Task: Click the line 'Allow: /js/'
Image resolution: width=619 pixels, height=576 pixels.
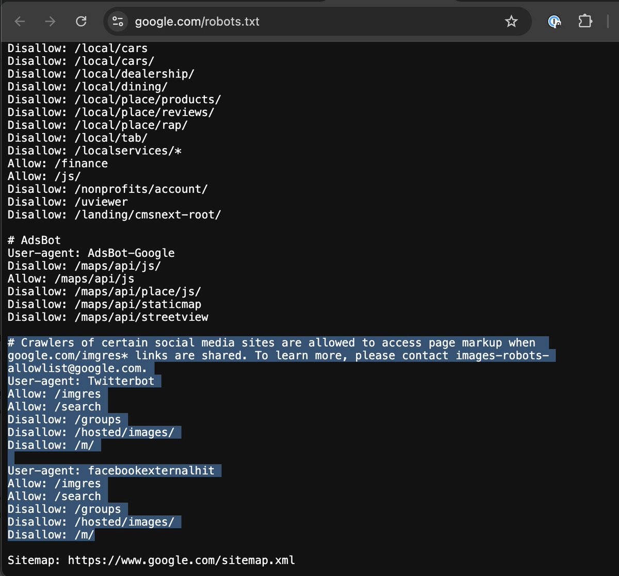Action: click(x=44, y=176)
